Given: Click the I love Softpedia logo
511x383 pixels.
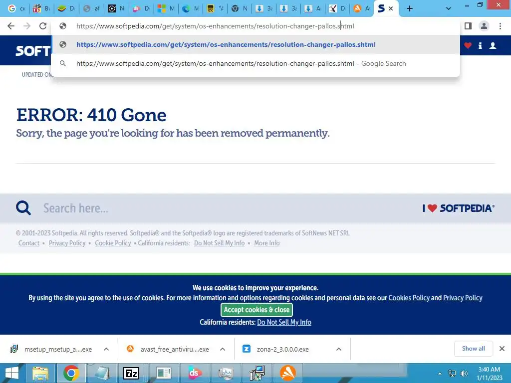Looking at the screenshot, I should coord(459,208).
